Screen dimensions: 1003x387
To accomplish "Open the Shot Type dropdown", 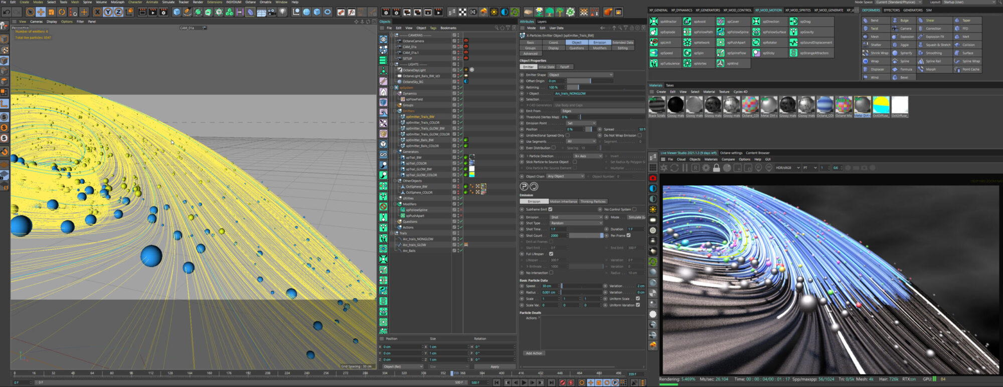I will point(576,223).
